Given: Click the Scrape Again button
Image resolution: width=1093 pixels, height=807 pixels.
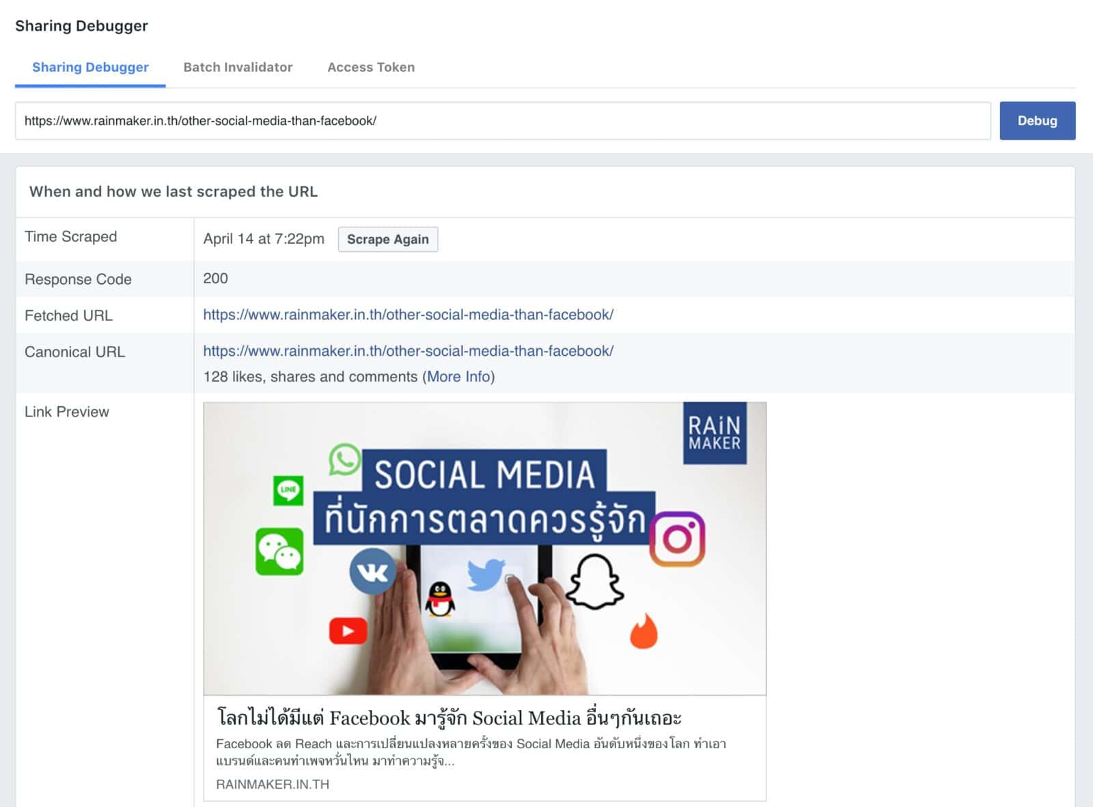Looking at the screenshot, I should click(x=387, y=239).
